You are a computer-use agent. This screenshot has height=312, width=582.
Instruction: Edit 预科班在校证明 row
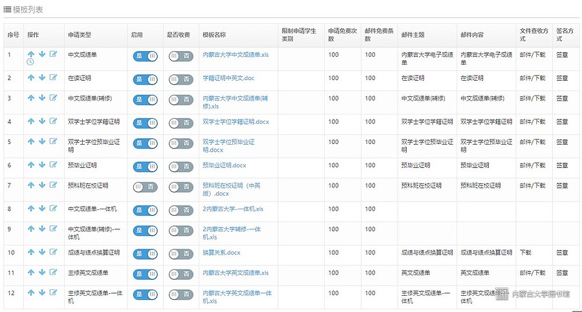pyautogui.click(x=53, y=185)
